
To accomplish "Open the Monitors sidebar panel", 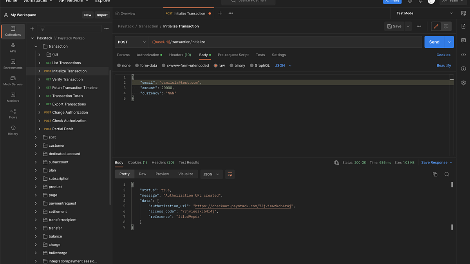I will coord(13,97).
